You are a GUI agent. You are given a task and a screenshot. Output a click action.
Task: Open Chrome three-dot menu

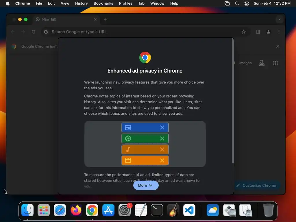[x=279, y=32]
